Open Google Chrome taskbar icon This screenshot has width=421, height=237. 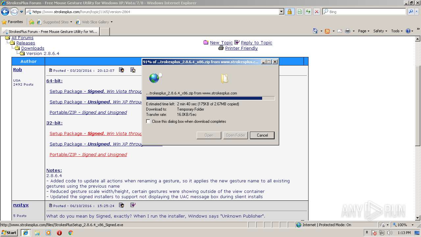click(x=70, y=233)
